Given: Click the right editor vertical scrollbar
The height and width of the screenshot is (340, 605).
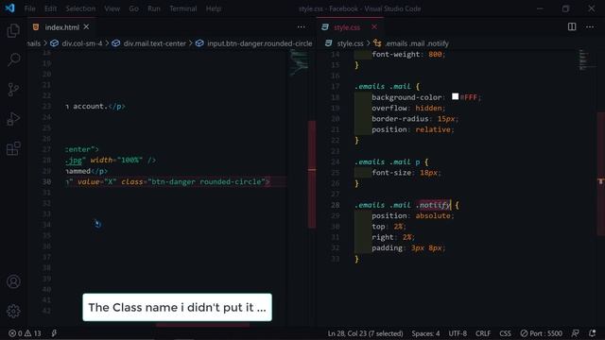Looking at the screenshot, I should click(x=601, y=174).
